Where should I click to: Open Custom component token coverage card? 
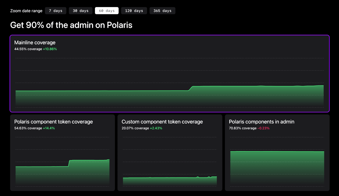[170, 153]
